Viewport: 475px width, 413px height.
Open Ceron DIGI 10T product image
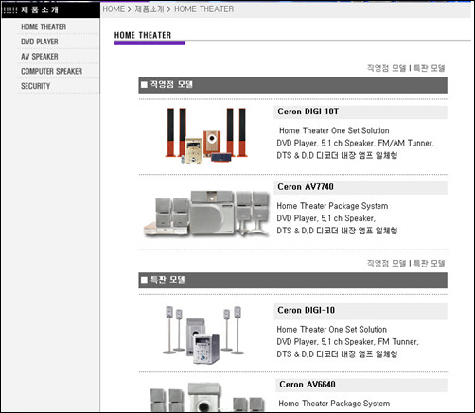click(x=206, y=136)
